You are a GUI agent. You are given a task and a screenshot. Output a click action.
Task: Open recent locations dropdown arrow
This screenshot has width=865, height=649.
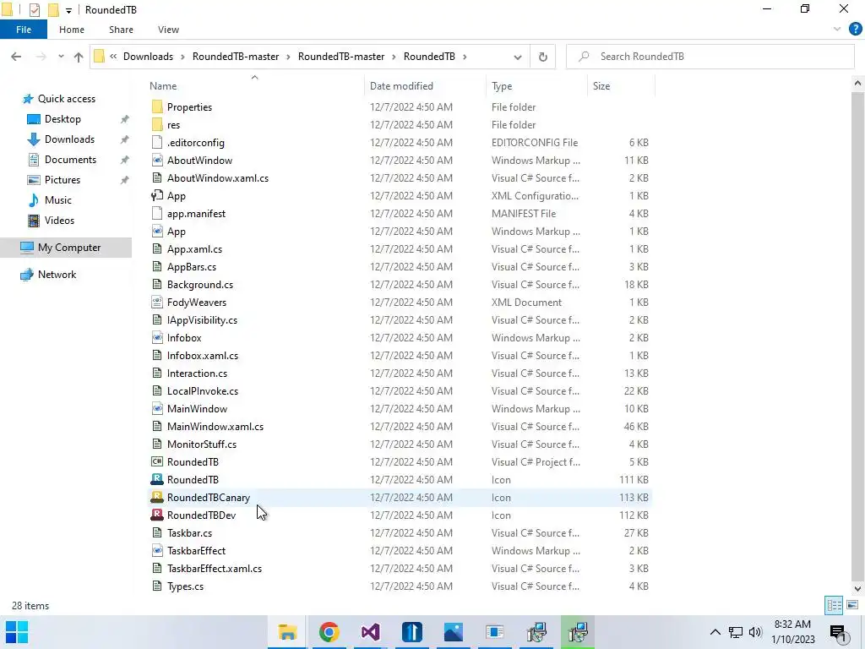coord(61,57)
